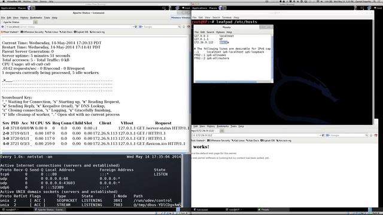Open downloads icon in right browser
Viewport: 383px width, 215px height.
[371, 136]
